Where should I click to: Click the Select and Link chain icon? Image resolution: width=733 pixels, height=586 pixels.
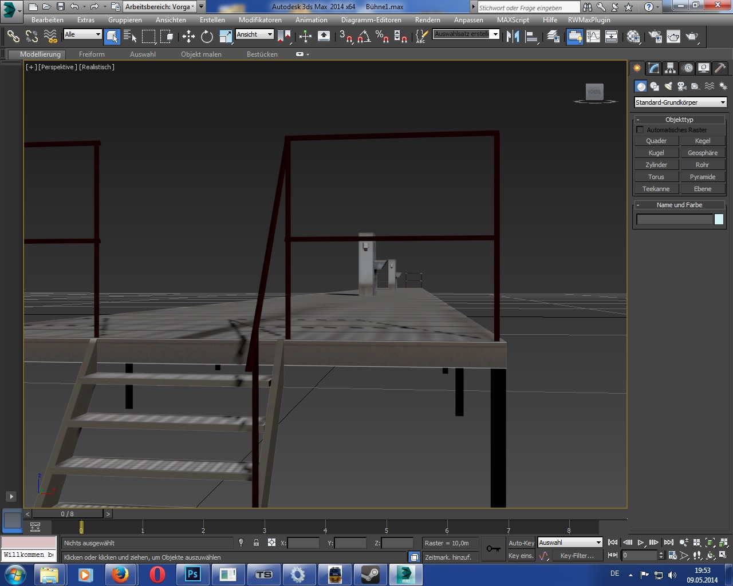pos(13,37)
